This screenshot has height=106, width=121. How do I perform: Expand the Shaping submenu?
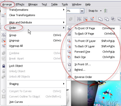coord(34,84)
